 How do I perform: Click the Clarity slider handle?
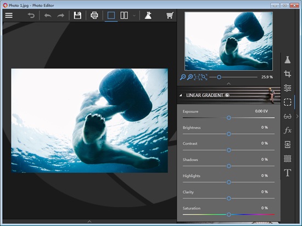tap(228, 199)
